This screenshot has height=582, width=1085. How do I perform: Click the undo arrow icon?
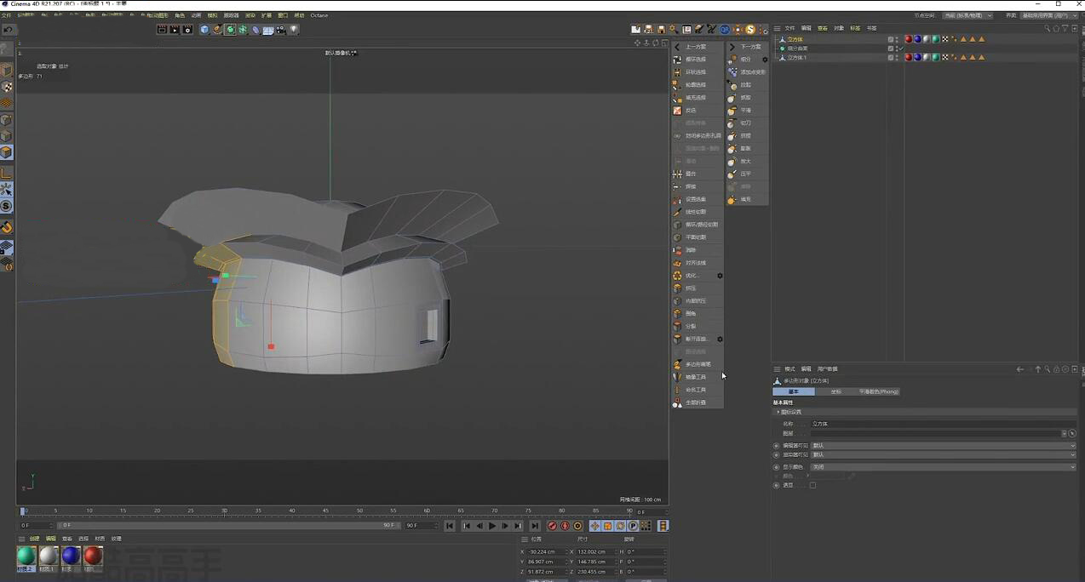pos(8,30)
